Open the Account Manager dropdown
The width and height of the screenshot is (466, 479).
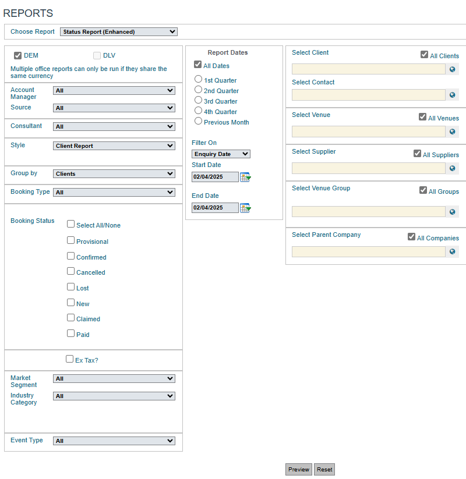pos(114,91)
